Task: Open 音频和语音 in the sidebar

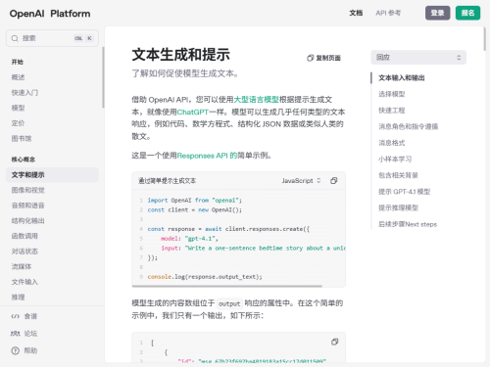Action: point(28,206)
